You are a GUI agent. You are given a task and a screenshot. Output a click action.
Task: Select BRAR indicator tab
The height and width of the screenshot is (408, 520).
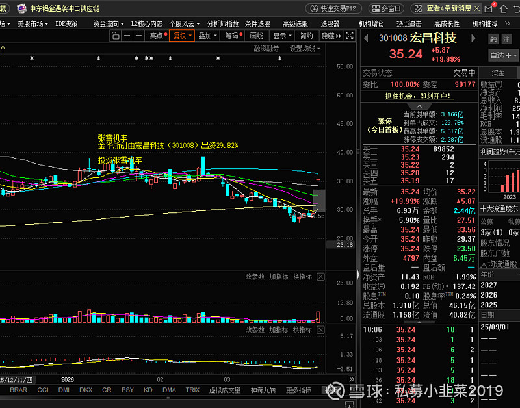pyautogui.click(x=19, y=390)
